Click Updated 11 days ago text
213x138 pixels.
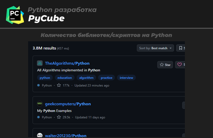pos(90,117)
